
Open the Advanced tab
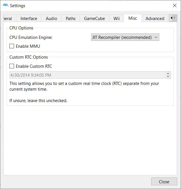pyautogui.click(x=155, y=18)
